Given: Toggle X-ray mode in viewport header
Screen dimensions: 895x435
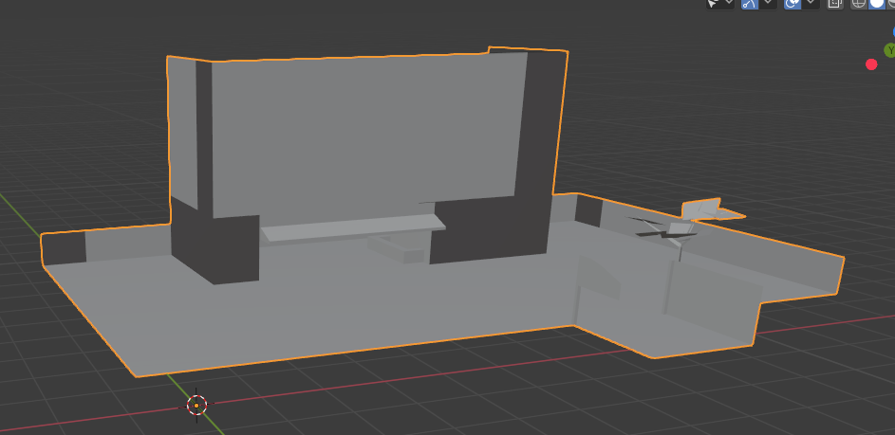Looking at the screenshot, I should pyautogui.click(x=834, y=4).
